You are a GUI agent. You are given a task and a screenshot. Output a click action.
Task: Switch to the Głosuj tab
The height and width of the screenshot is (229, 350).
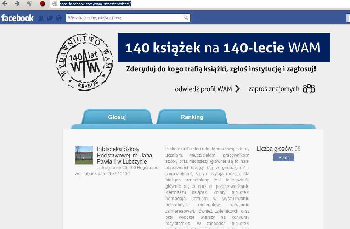tap(117, 117)
